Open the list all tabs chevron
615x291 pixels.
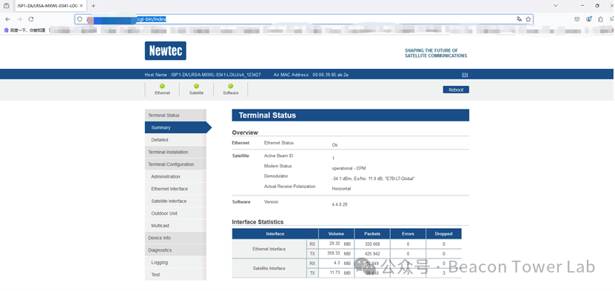(x=555, y=5)
